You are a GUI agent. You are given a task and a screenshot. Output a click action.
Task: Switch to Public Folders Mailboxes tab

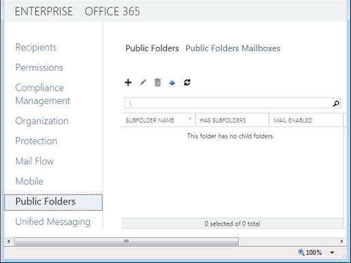pyautogui.click(x=233, y=48)
